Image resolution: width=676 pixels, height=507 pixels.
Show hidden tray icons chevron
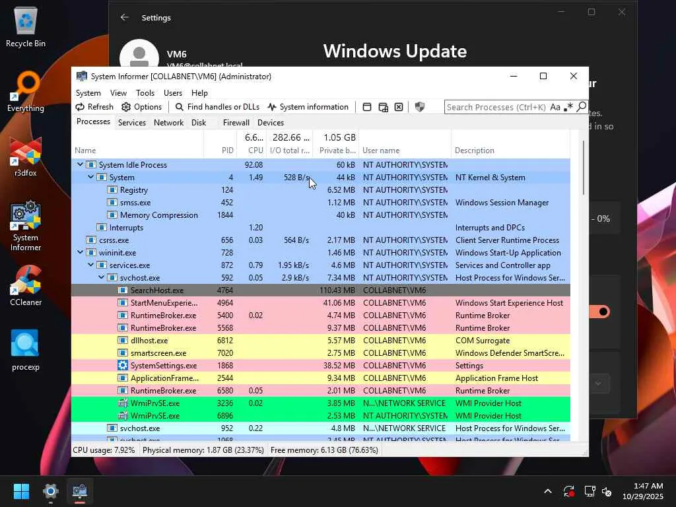(x=547, y=491)
